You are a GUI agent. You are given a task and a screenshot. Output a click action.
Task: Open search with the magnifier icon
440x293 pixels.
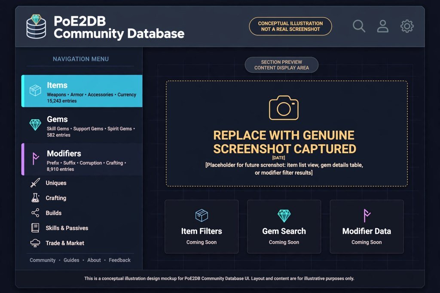pyautogui.click(x=359, y=26)
